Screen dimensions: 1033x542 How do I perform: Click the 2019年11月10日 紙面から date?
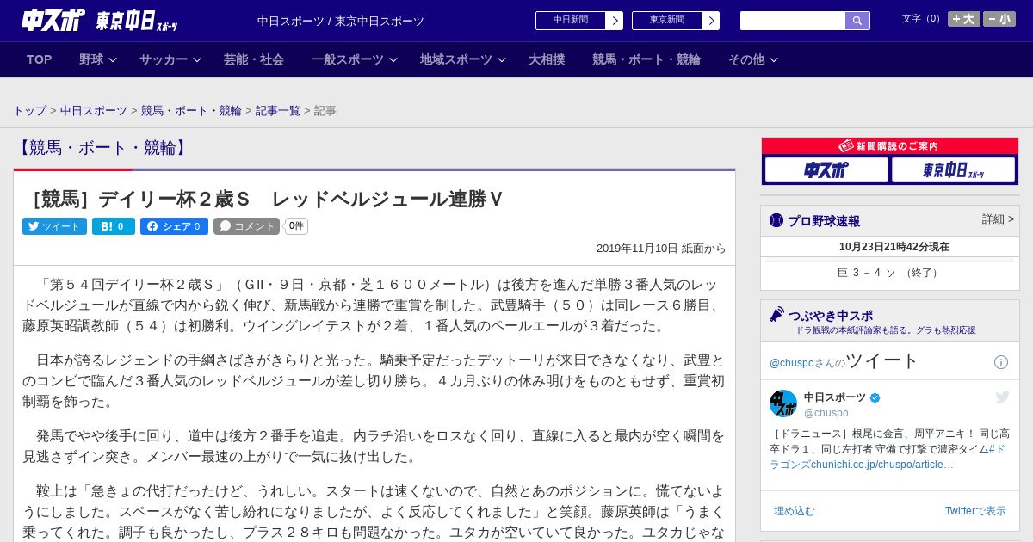pos(661,249)
